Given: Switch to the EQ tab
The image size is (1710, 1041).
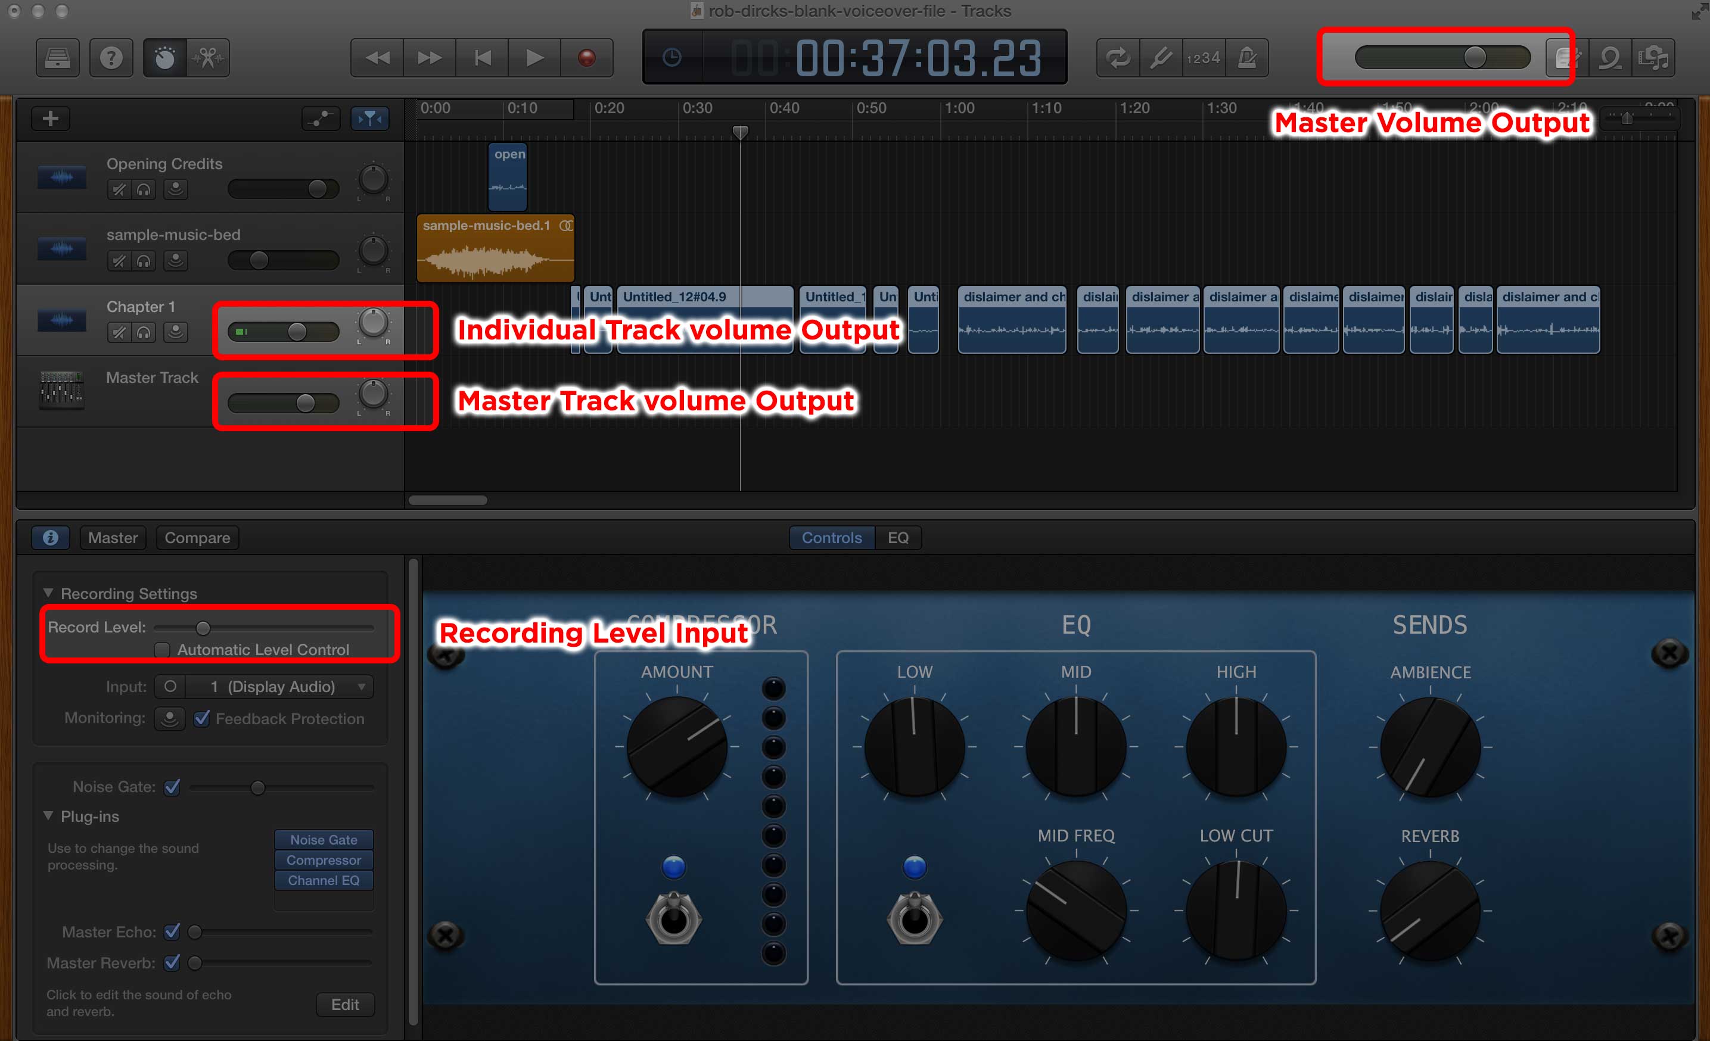Looking at the screenshot, I should coord(897,538).
